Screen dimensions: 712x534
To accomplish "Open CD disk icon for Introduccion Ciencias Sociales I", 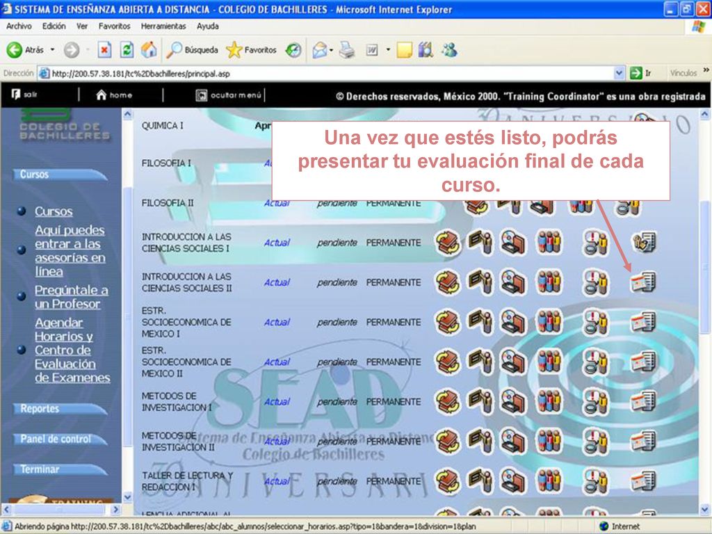I will (513, 243).
